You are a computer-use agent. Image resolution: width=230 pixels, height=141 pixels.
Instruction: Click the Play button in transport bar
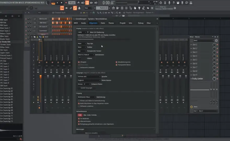click(57, 3)
